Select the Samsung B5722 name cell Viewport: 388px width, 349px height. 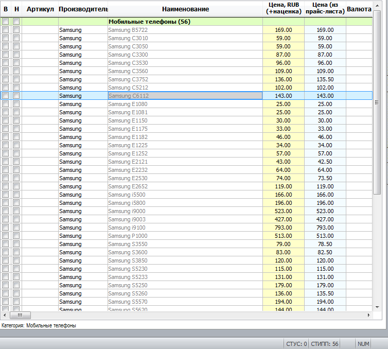point(185,30)
